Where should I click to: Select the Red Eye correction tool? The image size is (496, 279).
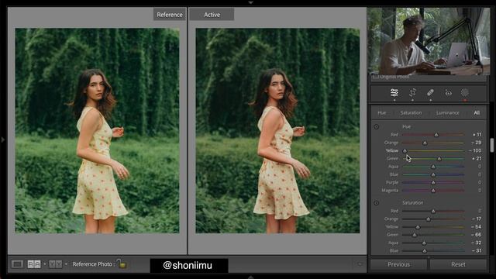coord(448,93)
